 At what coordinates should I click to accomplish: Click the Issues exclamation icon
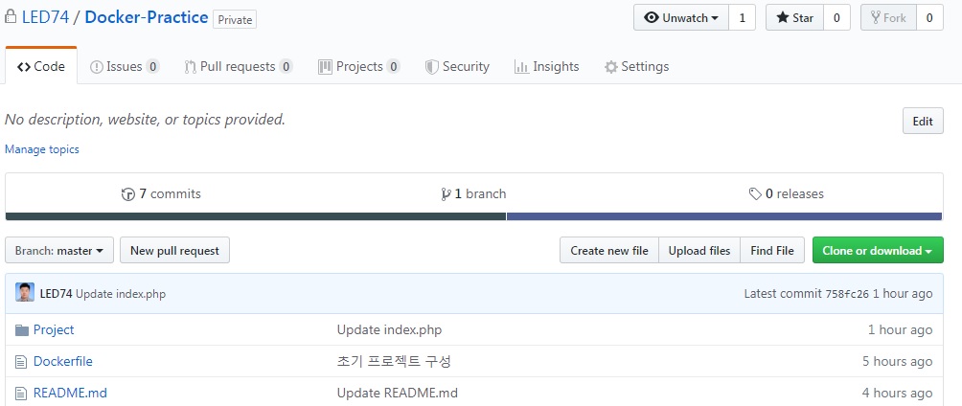[x=97, y=67]
